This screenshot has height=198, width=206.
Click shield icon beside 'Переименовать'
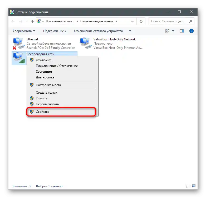(x=32, y=104)
